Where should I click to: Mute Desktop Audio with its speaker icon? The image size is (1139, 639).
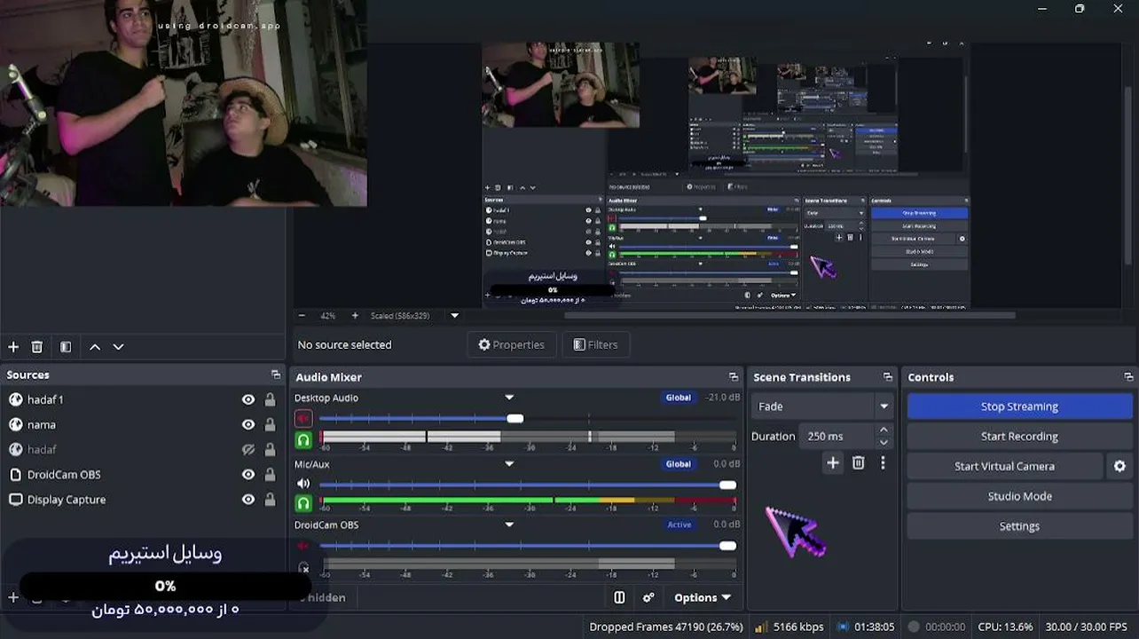coord(303,418)
